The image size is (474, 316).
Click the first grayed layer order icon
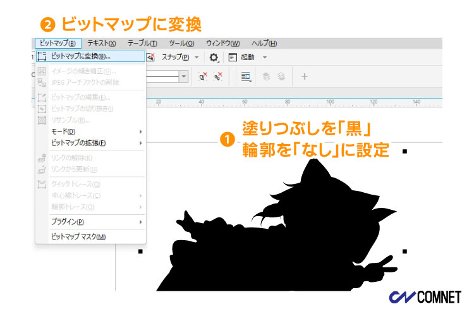coord(266,76)
